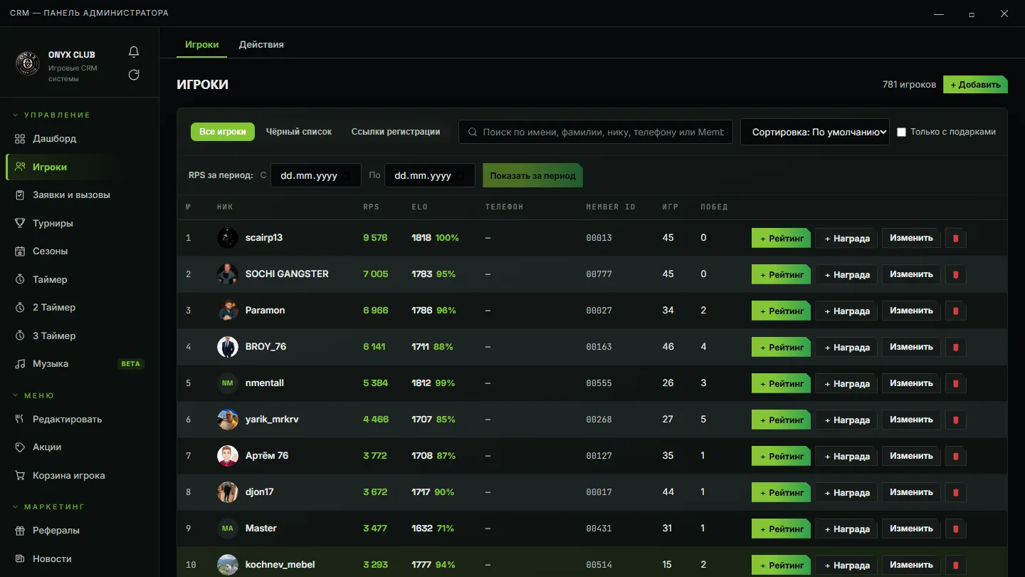Image resolution: width=1025 pixels, height=577 pixels.
Task: Click the refresh icon in sidebar
Action: coord(134,75)
